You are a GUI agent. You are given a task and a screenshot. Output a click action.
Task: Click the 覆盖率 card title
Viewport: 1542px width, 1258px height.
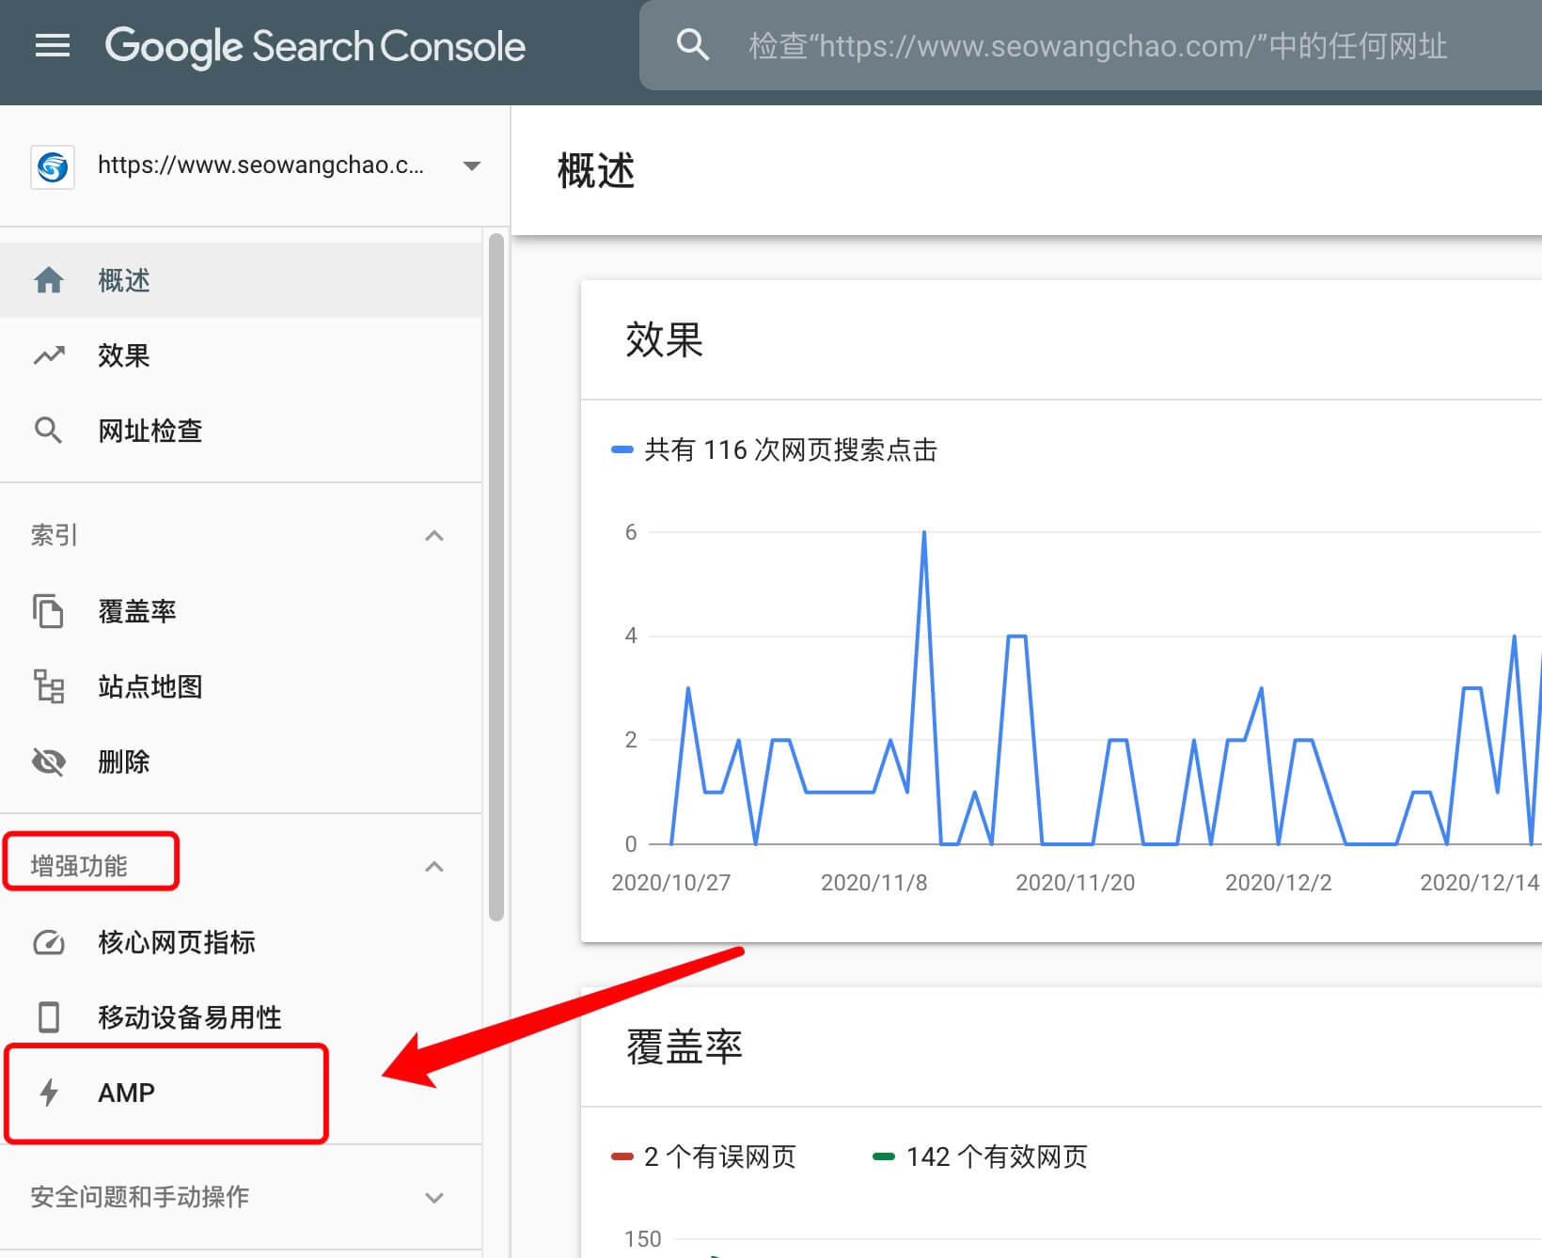coord(684,1046)
